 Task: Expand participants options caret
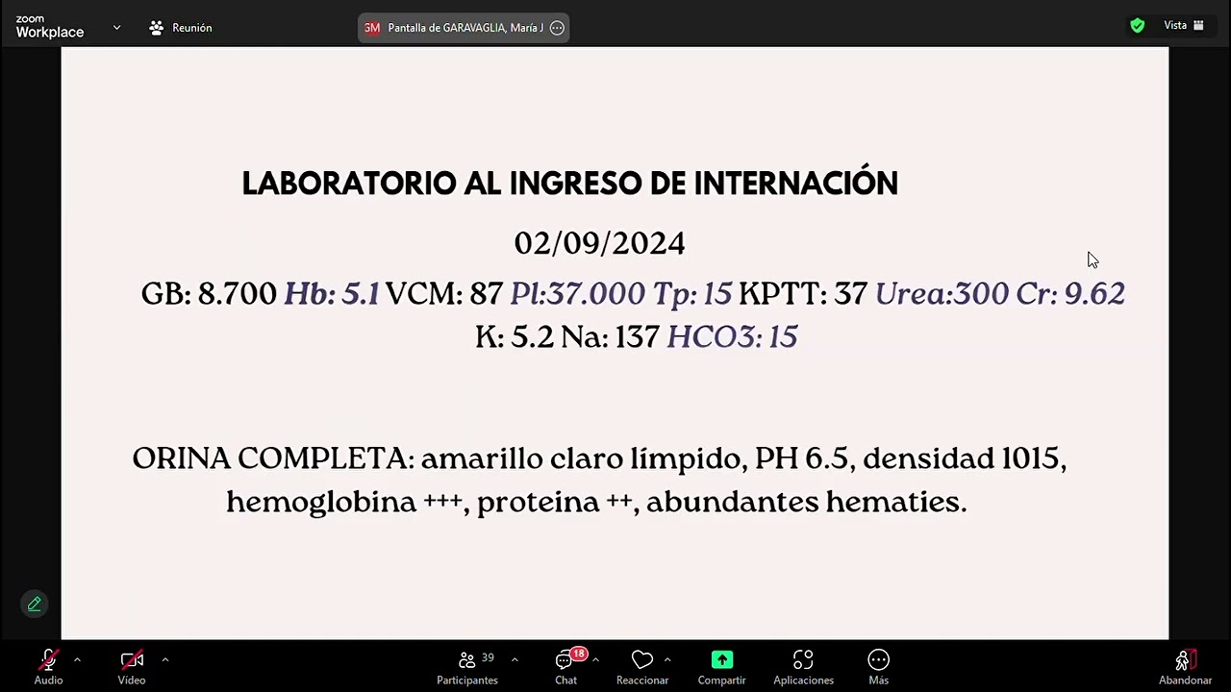pos(515,659)
